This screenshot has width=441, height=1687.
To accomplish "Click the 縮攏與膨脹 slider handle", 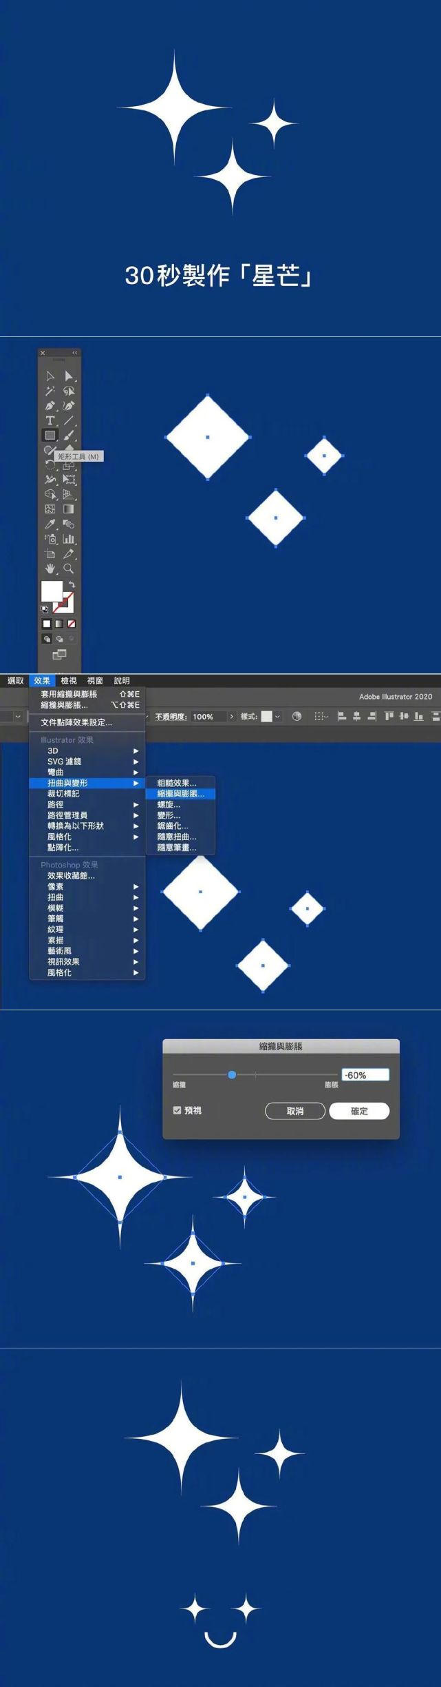I will (232, 1074).
